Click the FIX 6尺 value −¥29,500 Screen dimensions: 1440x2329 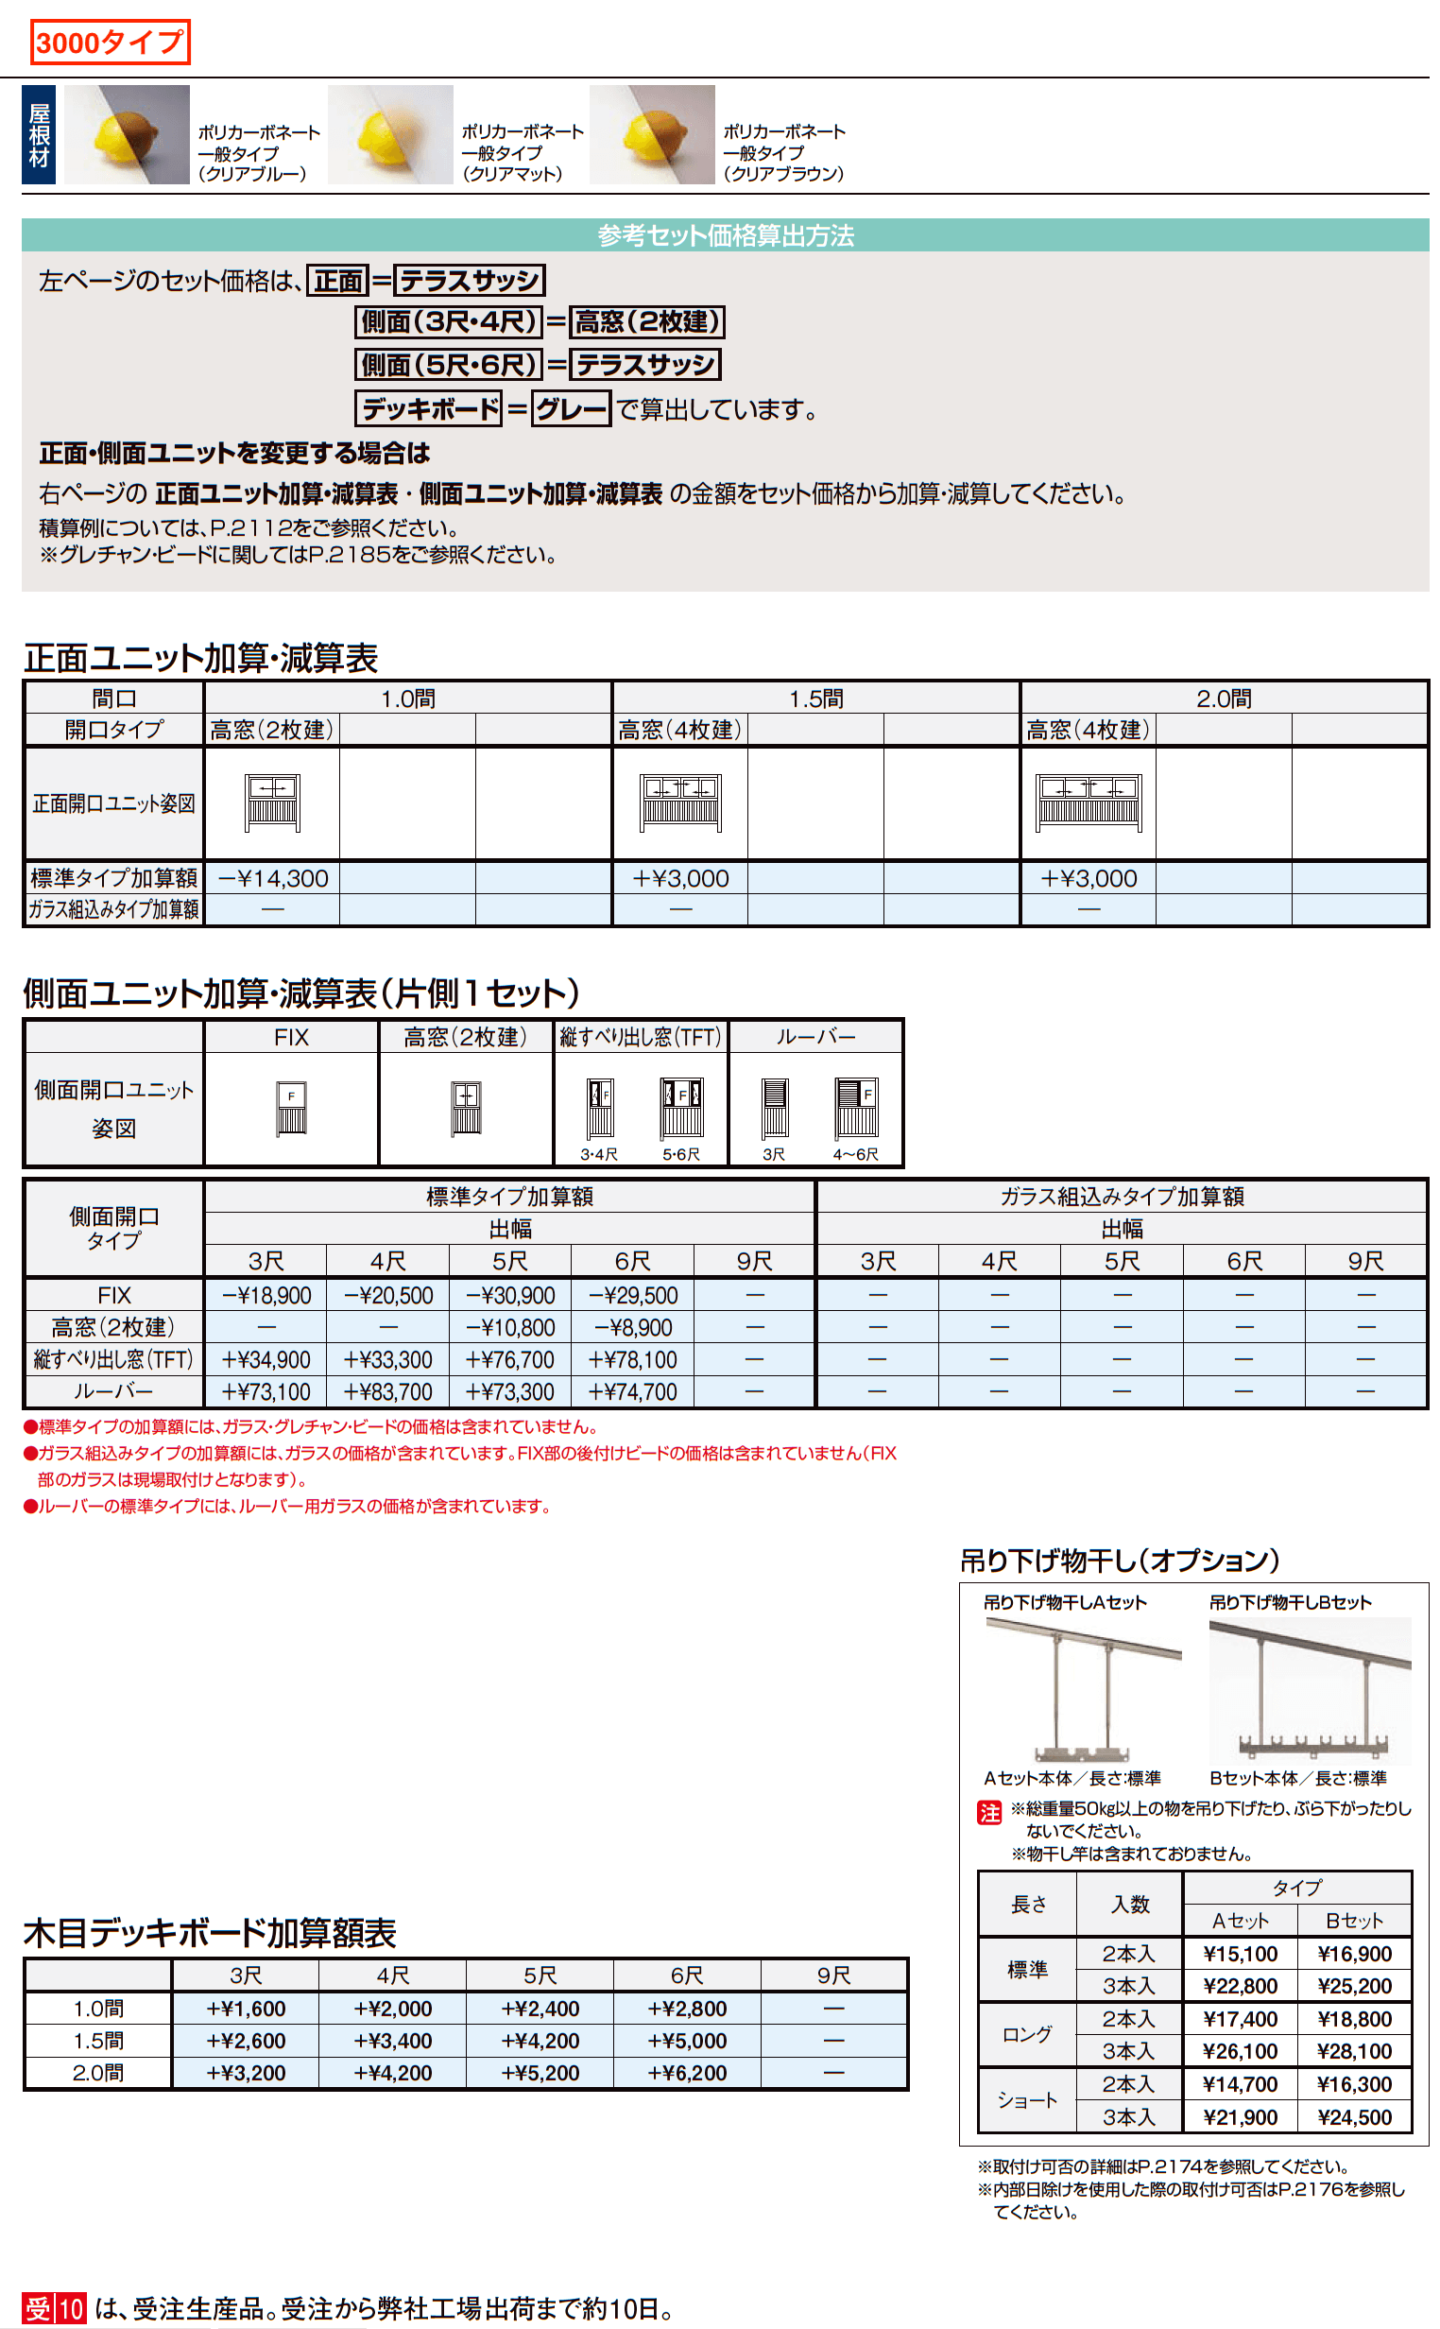(632, 1296)
